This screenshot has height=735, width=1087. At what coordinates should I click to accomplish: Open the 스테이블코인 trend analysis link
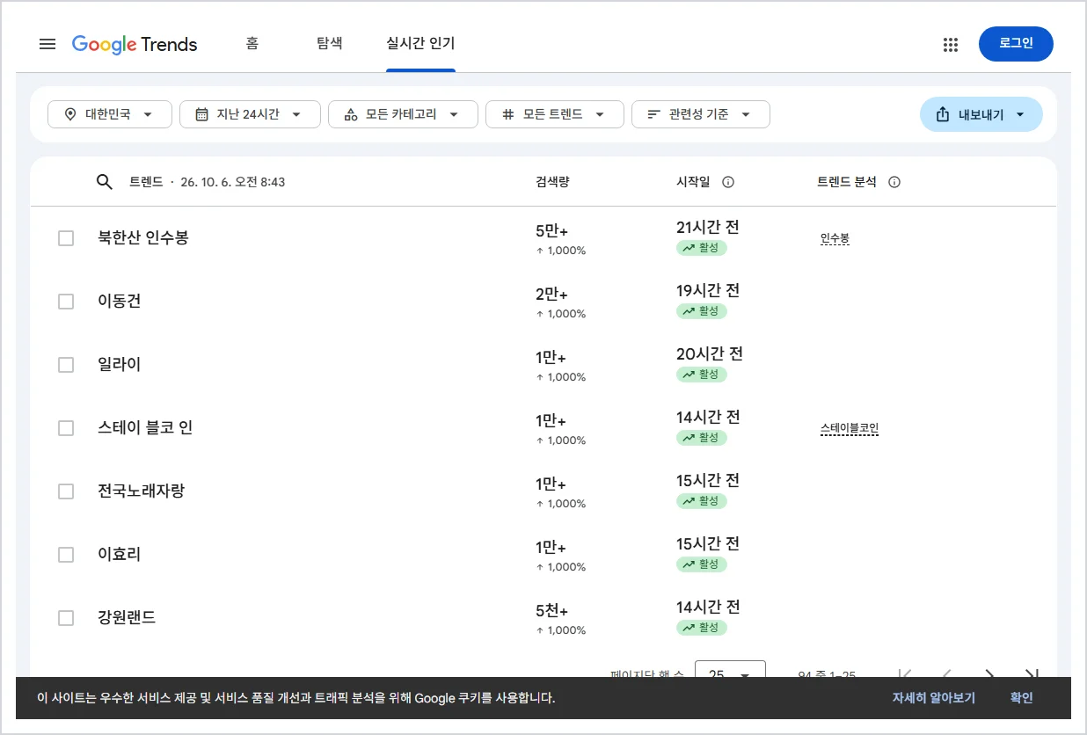[x=850, y=428]
